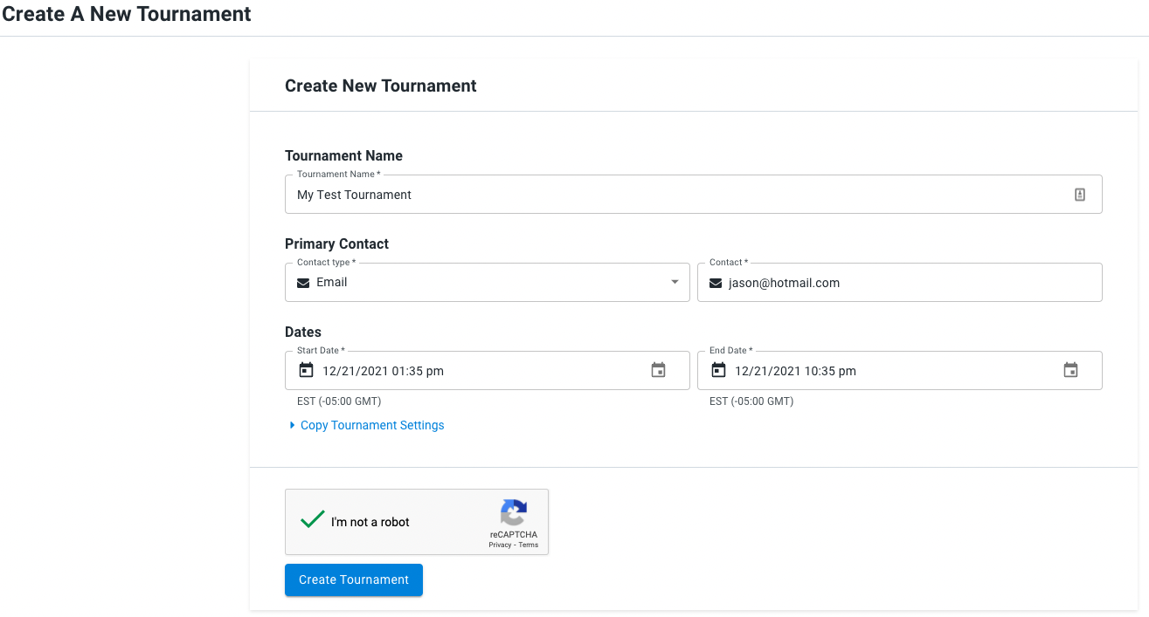Select the Create A New Tournament page heading
Screen dimensions: 1149x617
(126, 14)
